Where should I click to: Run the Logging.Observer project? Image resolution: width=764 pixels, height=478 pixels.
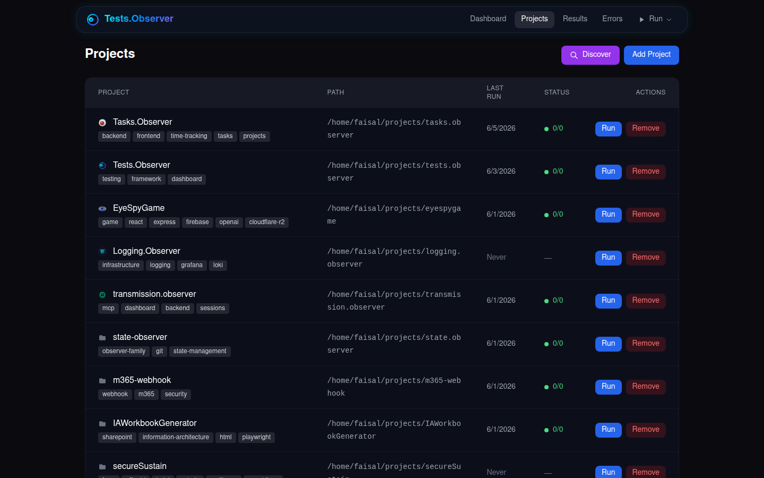click(609, 258)
